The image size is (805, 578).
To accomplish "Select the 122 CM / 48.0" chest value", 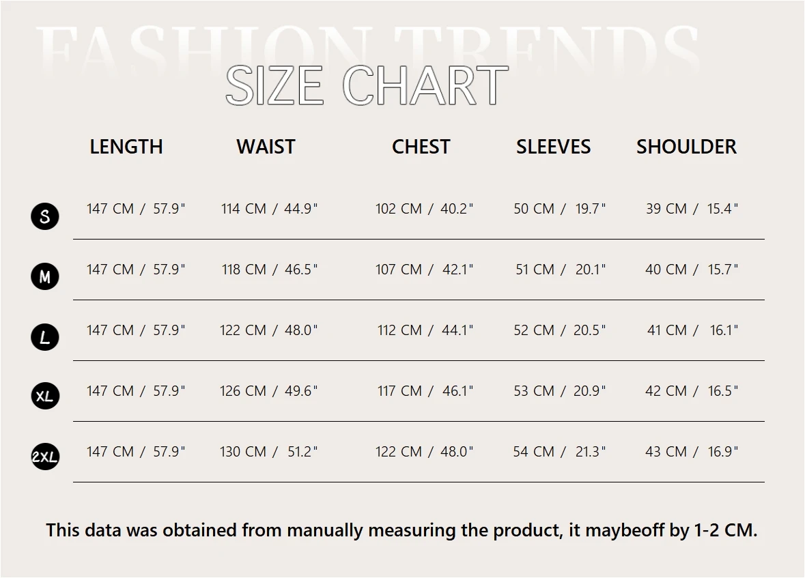I will 424,452.
